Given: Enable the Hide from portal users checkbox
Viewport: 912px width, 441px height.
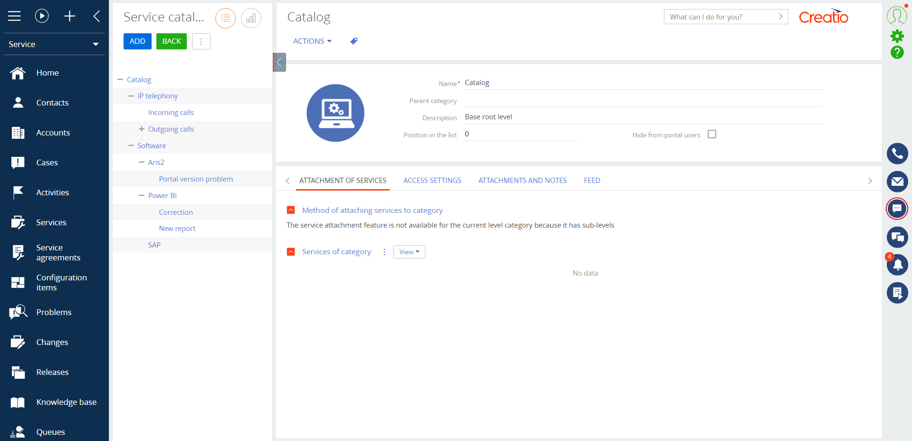Looking at the screenshot, I should [x=711, y=134].
